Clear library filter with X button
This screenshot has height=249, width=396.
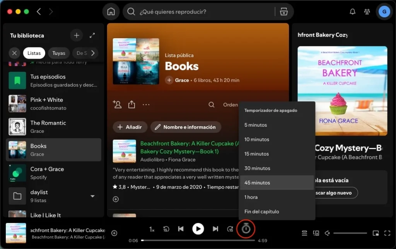coord(14,53)
